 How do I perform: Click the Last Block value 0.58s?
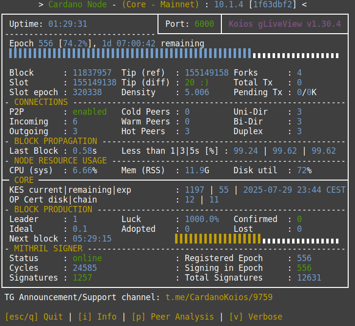(85, 151)
